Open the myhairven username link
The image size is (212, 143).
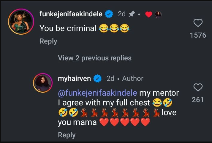point(75,78)
